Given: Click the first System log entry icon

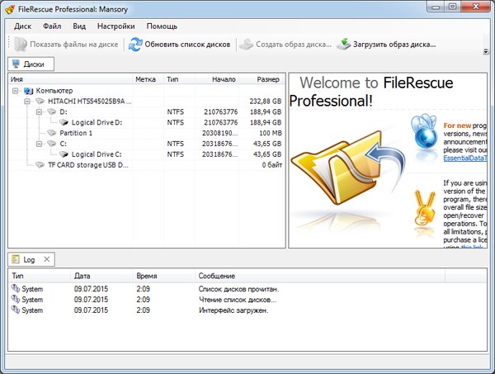Looking at the screenshot, I should pyautogui.click(x=15, y=289).
